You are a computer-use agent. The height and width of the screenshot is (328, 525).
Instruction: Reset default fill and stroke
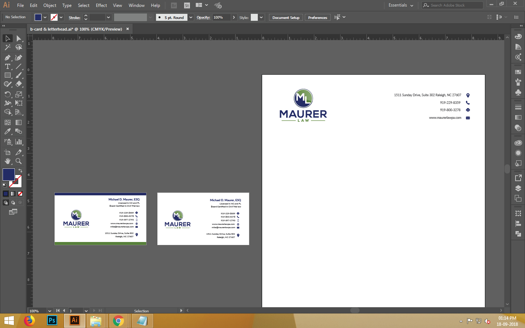pos(4,185)
